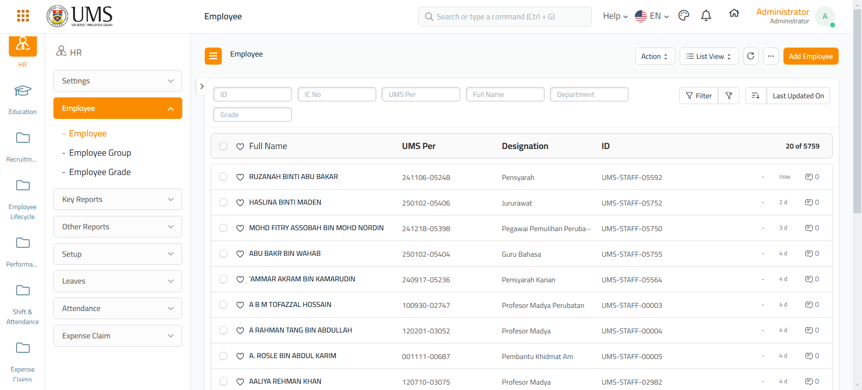Screen dimensions: 862x390
Task: Expand the Other Reports section
Action: click(118, 227)
